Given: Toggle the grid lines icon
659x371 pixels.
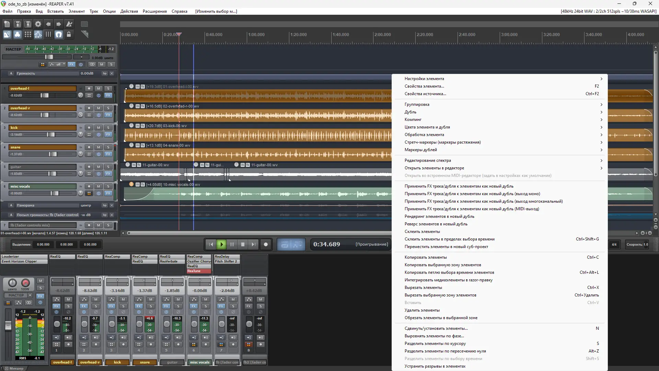Looking at the screenshot, I should [x=28, y=34].
